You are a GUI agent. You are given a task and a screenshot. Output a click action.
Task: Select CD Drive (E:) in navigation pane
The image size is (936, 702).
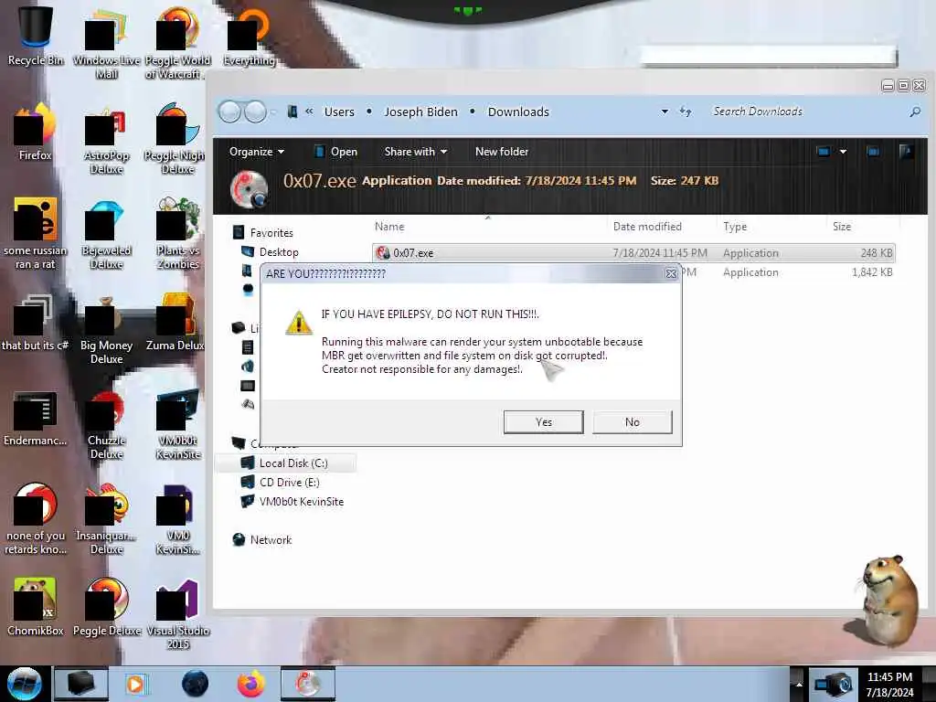coord(280,483)
